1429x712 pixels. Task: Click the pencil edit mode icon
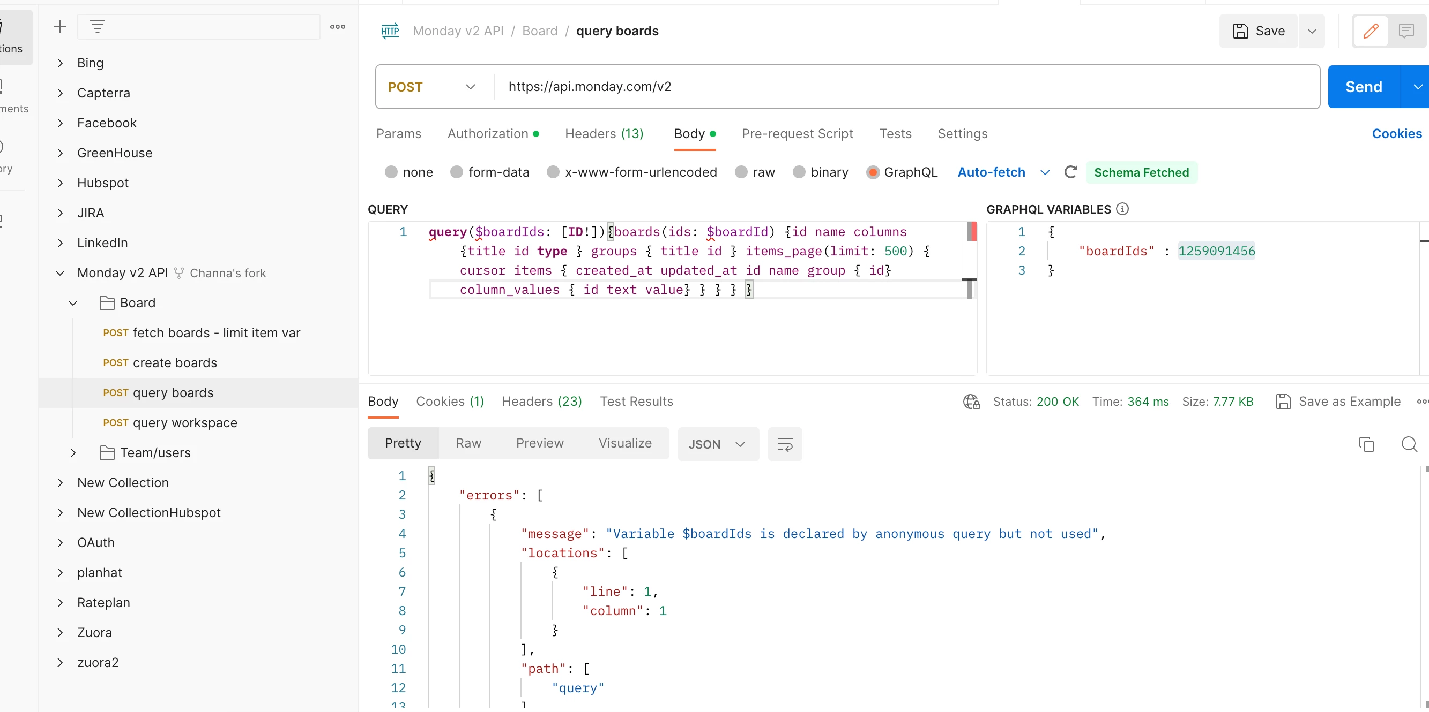pyautogui.click(x=1371, y=31)
